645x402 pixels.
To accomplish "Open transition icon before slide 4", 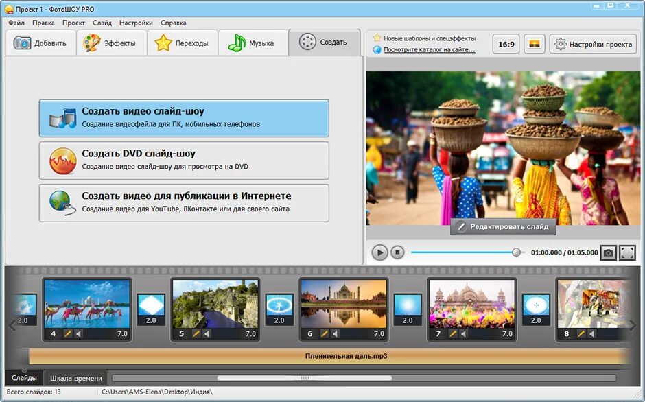I will click(26, 309).
